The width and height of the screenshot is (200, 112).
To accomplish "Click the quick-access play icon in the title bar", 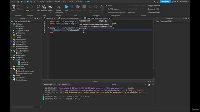I will click(x=28, y=2).
